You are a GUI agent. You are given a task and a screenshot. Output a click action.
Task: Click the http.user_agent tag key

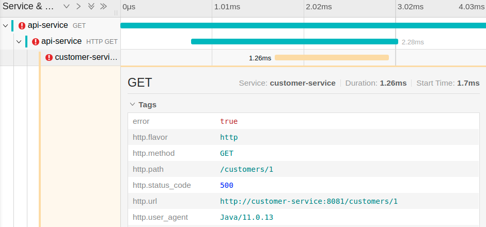(x=160, y=217)
